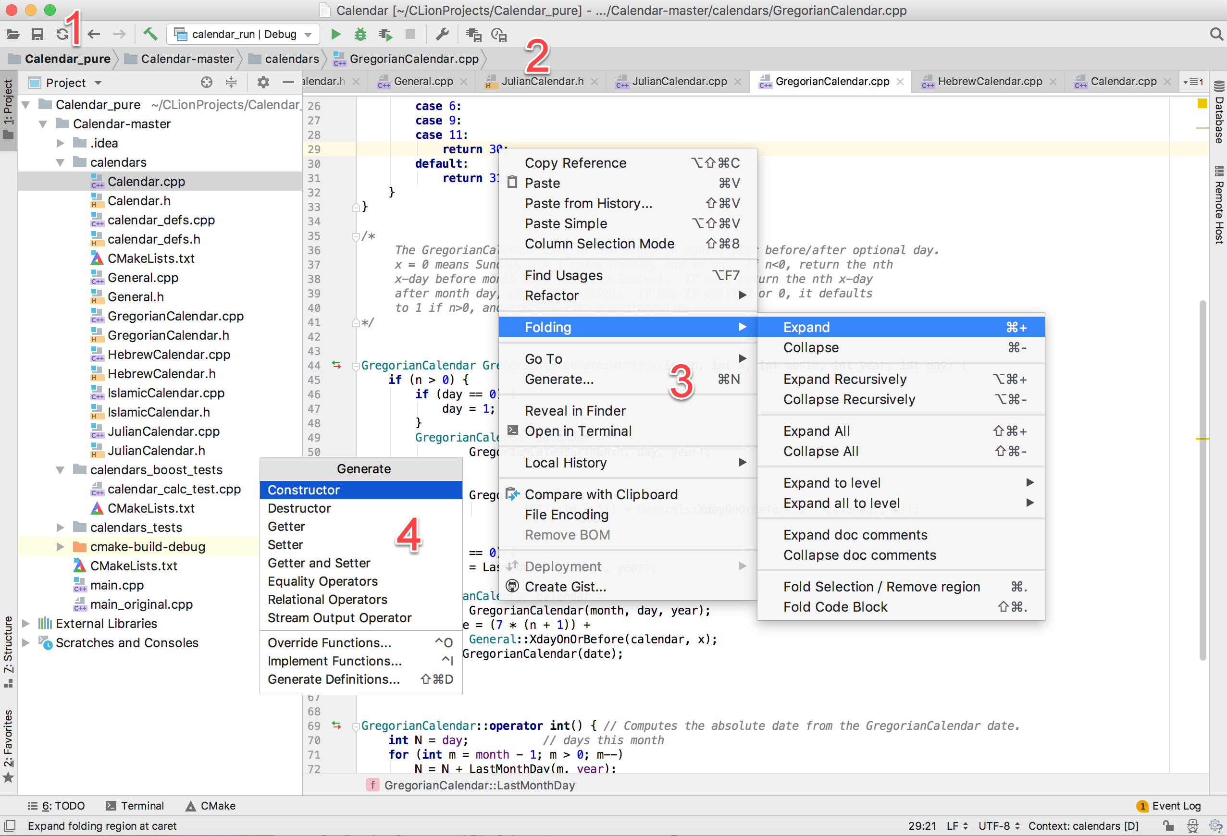Click the Stop square icon
The image size is (1227, 836).
click(410, 34)
